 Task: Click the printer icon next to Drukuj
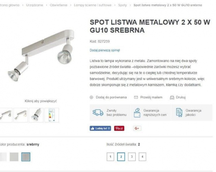point(172,97)
